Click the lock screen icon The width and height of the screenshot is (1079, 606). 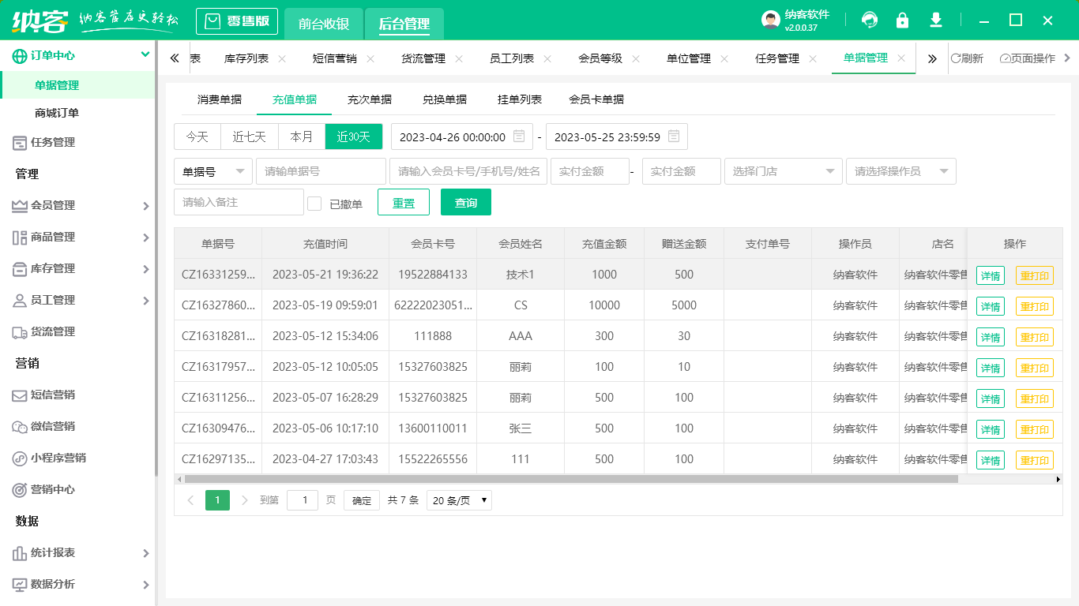click(x=902, y=20)
